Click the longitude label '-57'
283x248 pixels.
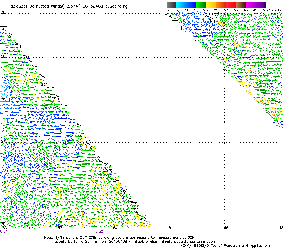click(x=59, y=228)
